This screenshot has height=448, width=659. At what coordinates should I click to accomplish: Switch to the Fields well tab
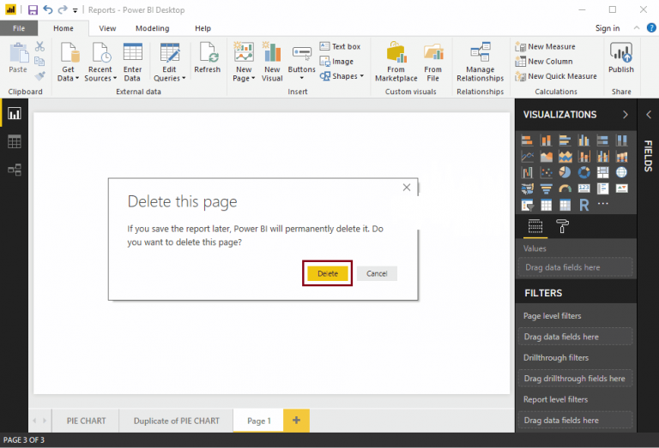point(535,226)
